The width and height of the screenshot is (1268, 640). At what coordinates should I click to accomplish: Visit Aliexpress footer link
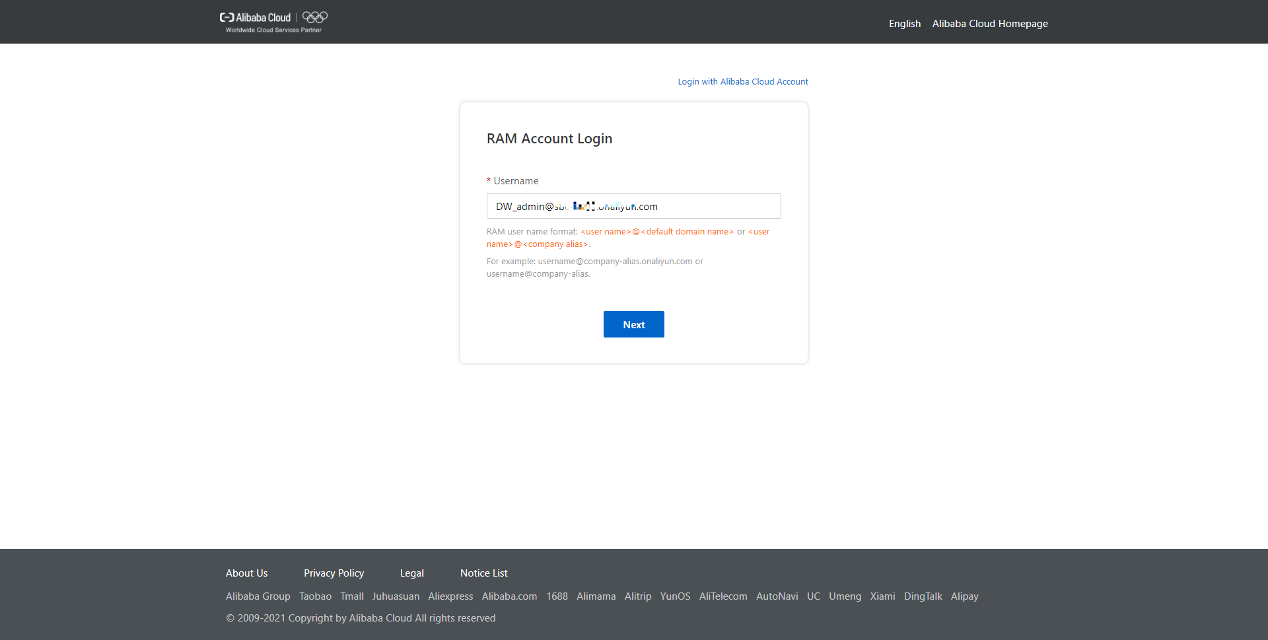pos(450,596)
